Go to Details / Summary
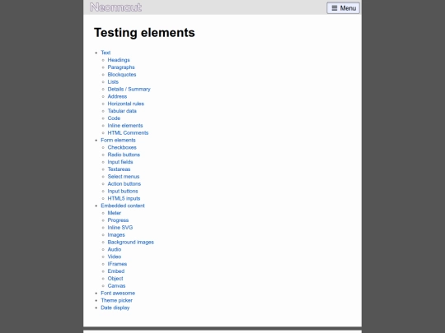The width and height of the screenshot is (445, 333). point(129,89)
